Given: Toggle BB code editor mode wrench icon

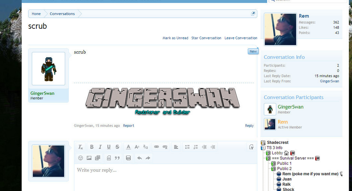Looking at the screenshot, I should (x=251, y=147).
